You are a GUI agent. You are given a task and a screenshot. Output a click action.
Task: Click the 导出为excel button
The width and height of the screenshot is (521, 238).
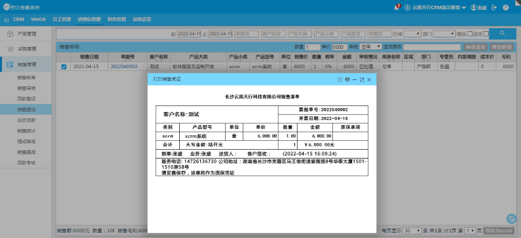499,231
